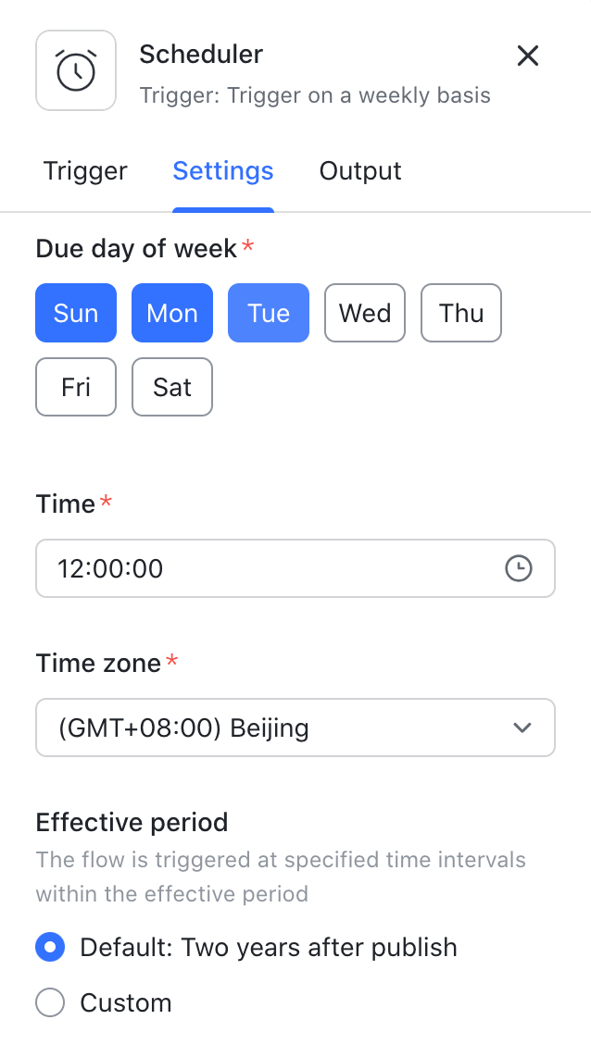Enable Thursday as a due day
The image size is (591, 1057).
pos(460,313)
